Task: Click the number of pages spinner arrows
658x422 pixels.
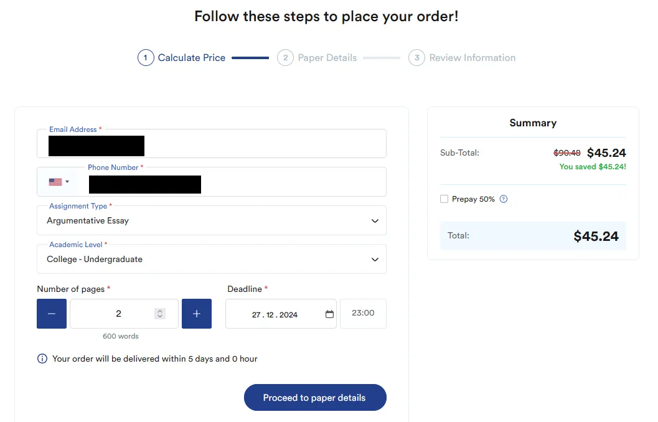Action: pyautogui.click(x=160, y=313)
